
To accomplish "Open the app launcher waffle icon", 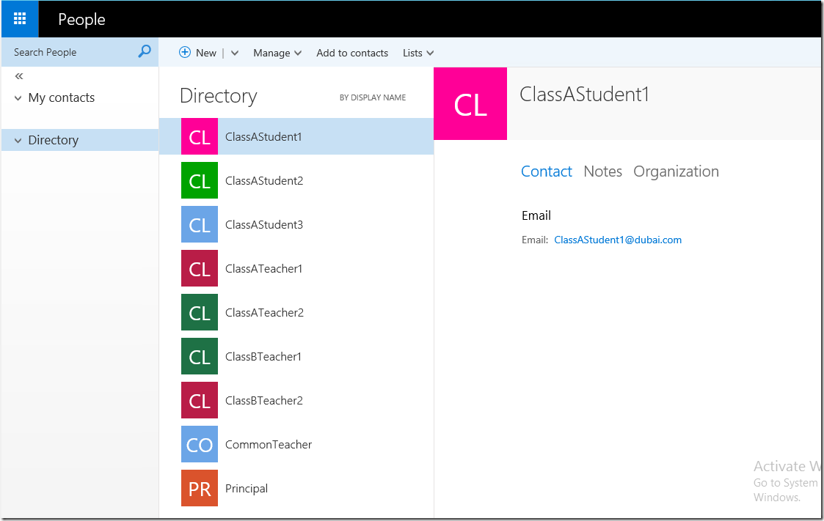I will click(x=19, y=19).
